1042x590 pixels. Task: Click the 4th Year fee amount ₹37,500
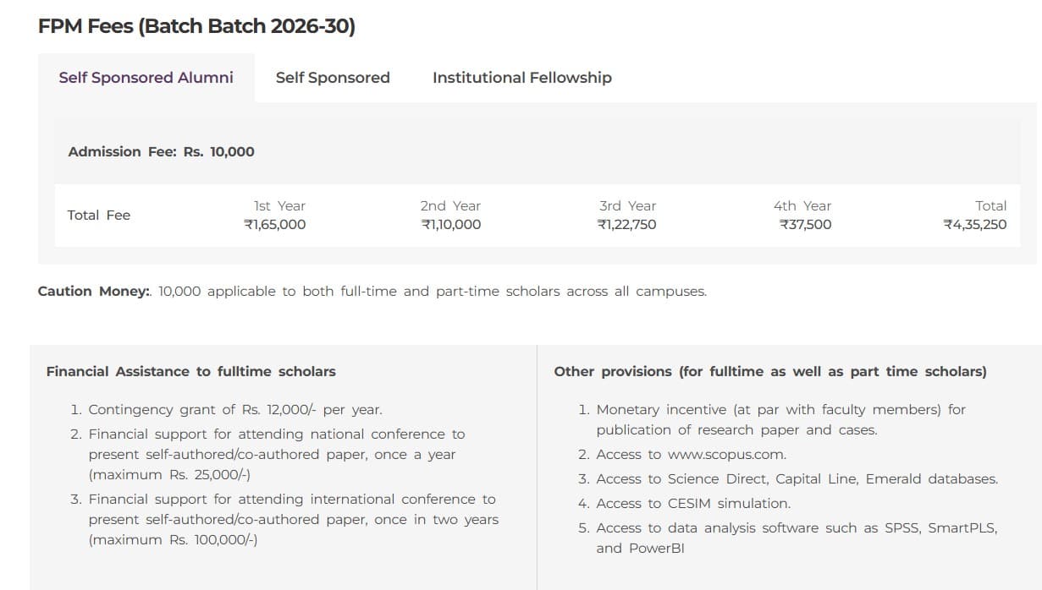805,225
